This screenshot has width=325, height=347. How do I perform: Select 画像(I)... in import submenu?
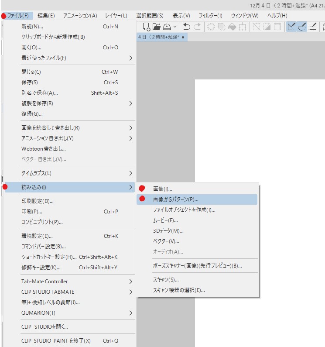[197, 189]
